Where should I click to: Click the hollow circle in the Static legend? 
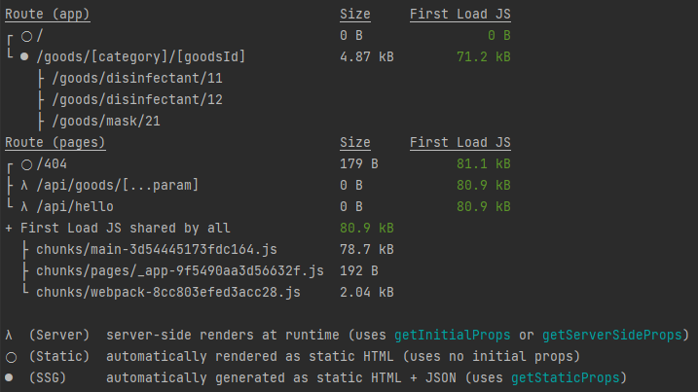tap(11, 357)
